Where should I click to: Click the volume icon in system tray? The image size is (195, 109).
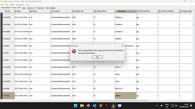[176, 106]
